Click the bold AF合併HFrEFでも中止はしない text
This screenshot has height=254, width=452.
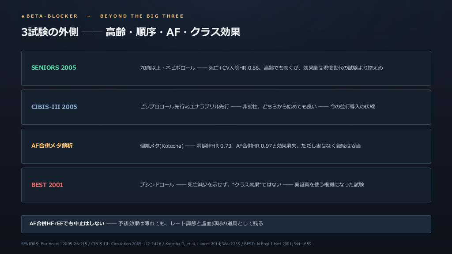tap(67, 224)
